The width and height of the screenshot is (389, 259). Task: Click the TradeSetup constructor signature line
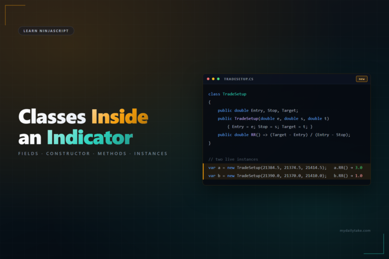tap(274, 118)
